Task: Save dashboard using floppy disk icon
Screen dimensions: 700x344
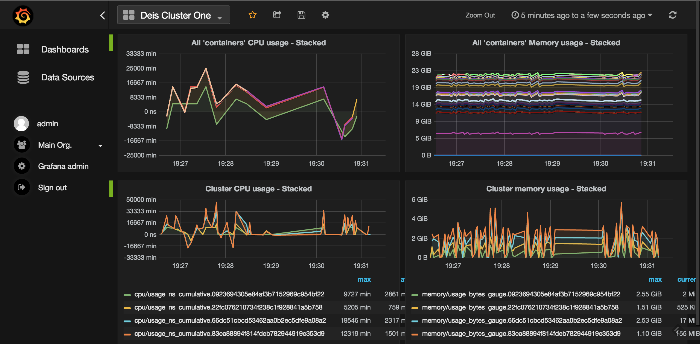Action: coord(301,15)
